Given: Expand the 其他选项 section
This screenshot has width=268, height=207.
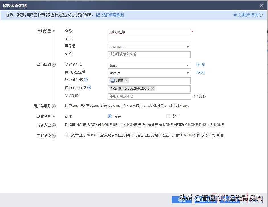Looking at the screenshot, I should (x=54, y=136).
